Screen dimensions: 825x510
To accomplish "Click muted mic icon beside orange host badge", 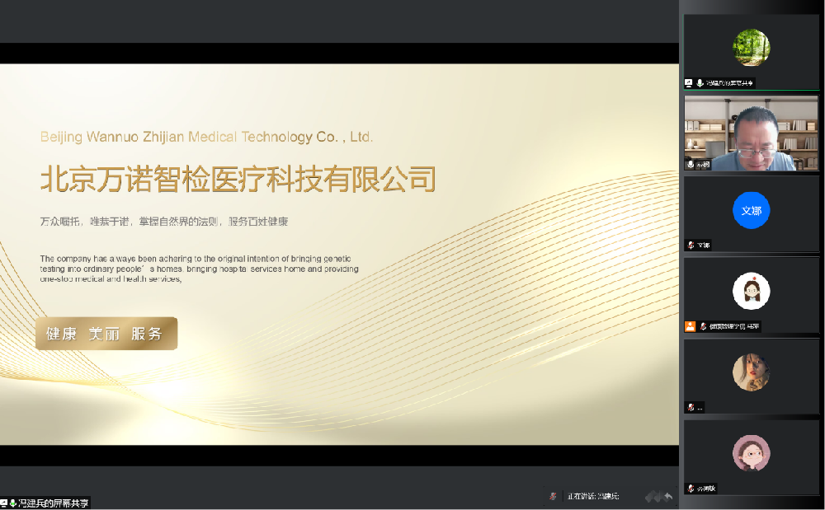I will (703, 326).
